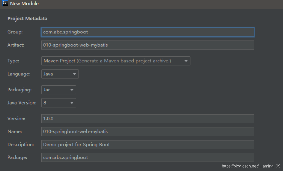Click the Package input field

(148, 157)
